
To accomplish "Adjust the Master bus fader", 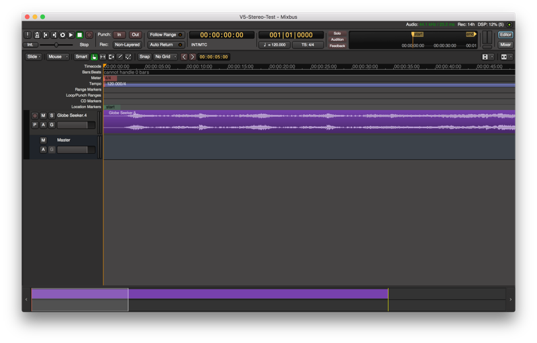I will 76,150.
